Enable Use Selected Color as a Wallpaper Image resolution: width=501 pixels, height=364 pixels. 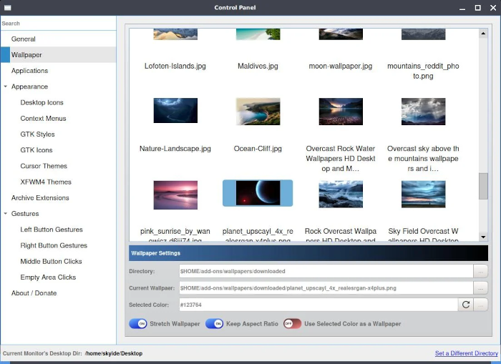click(x=292, y=324)
